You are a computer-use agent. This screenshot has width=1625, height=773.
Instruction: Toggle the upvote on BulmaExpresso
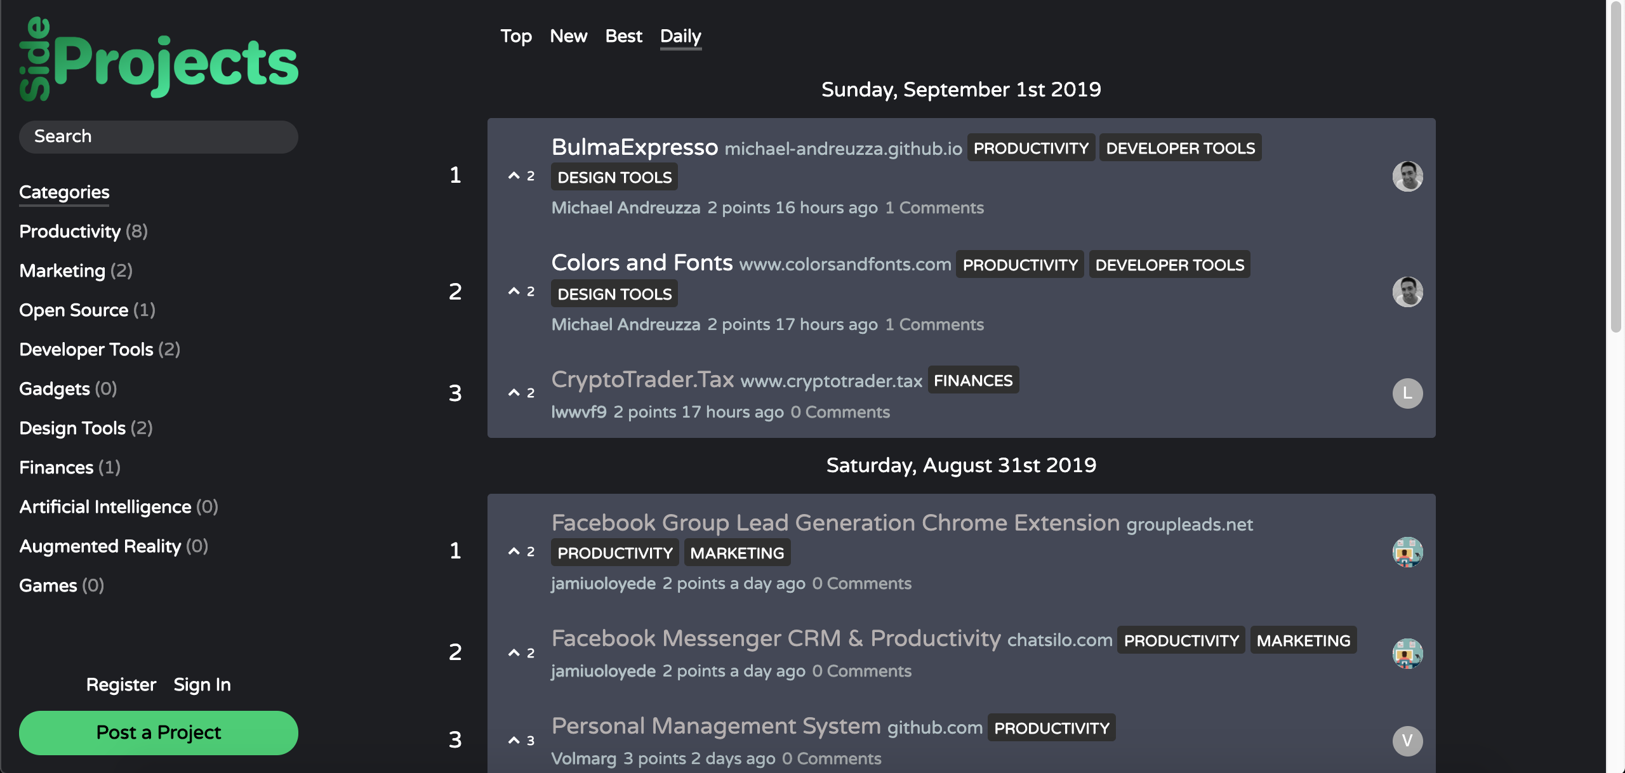(x=515, y=175)
